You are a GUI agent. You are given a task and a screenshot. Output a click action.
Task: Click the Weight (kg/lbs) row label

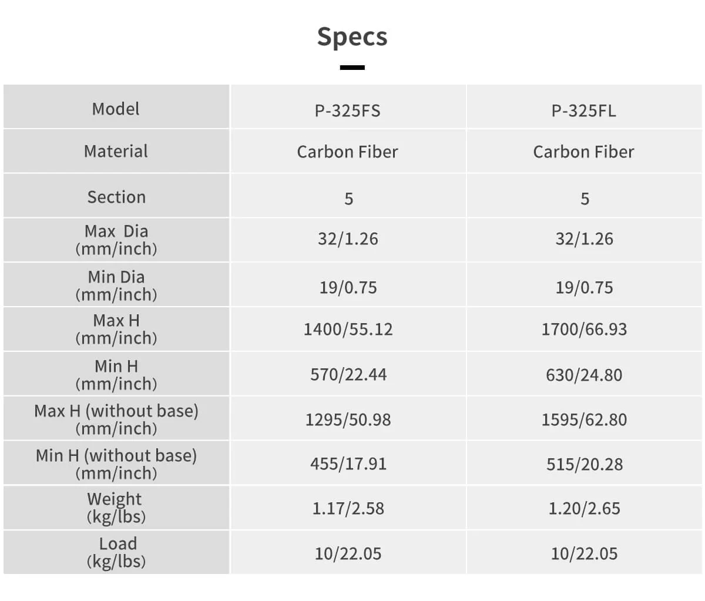[116, 508]
